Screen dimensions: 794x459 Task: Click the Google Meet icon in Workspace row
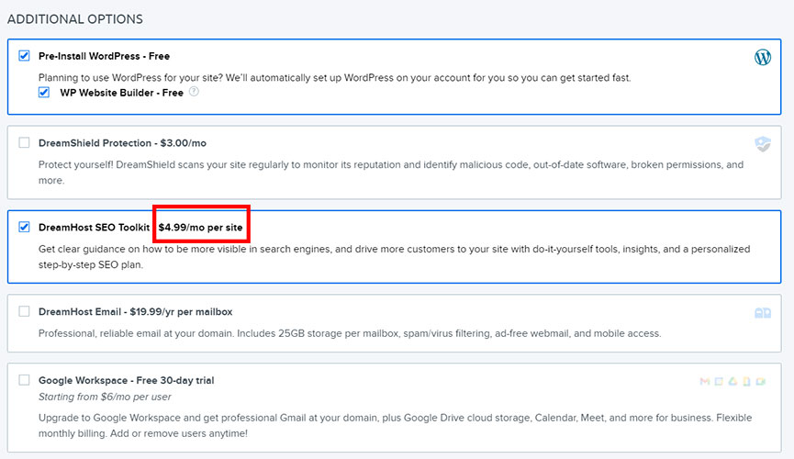(x=761, y=382)
